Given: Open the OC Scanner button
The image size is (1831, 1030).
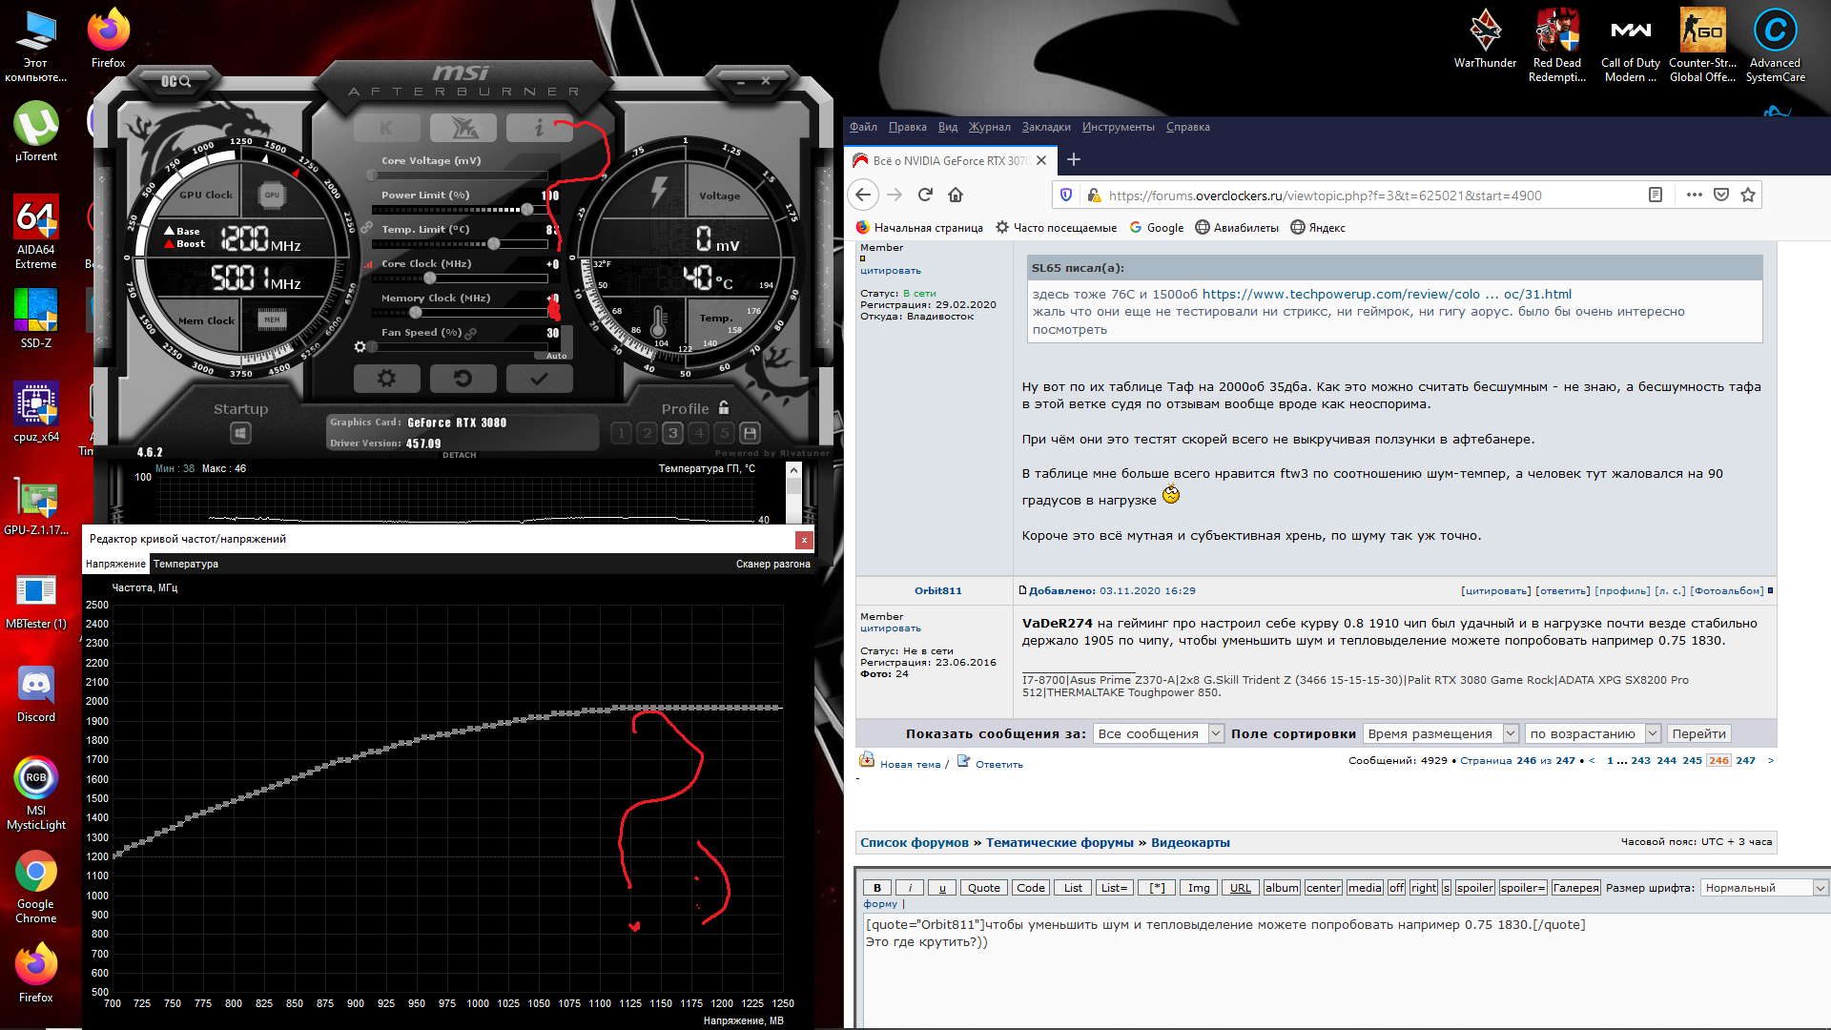Looking at the screenshot, I should [x=176, y=82].
